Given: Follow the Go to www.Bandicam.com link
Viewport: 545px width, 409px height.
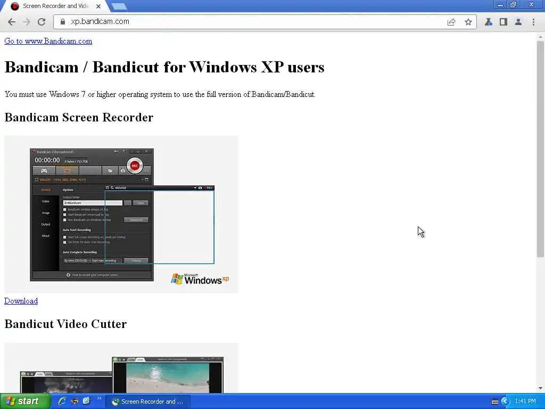Looking at the screenshot, I should click(48, 41).
